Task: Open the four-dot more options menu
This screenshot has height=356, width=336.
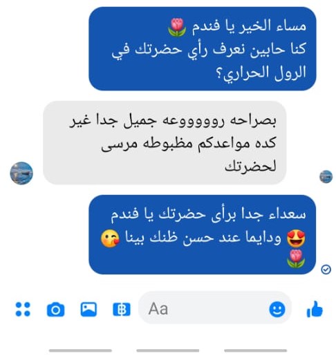Action: 23,309
